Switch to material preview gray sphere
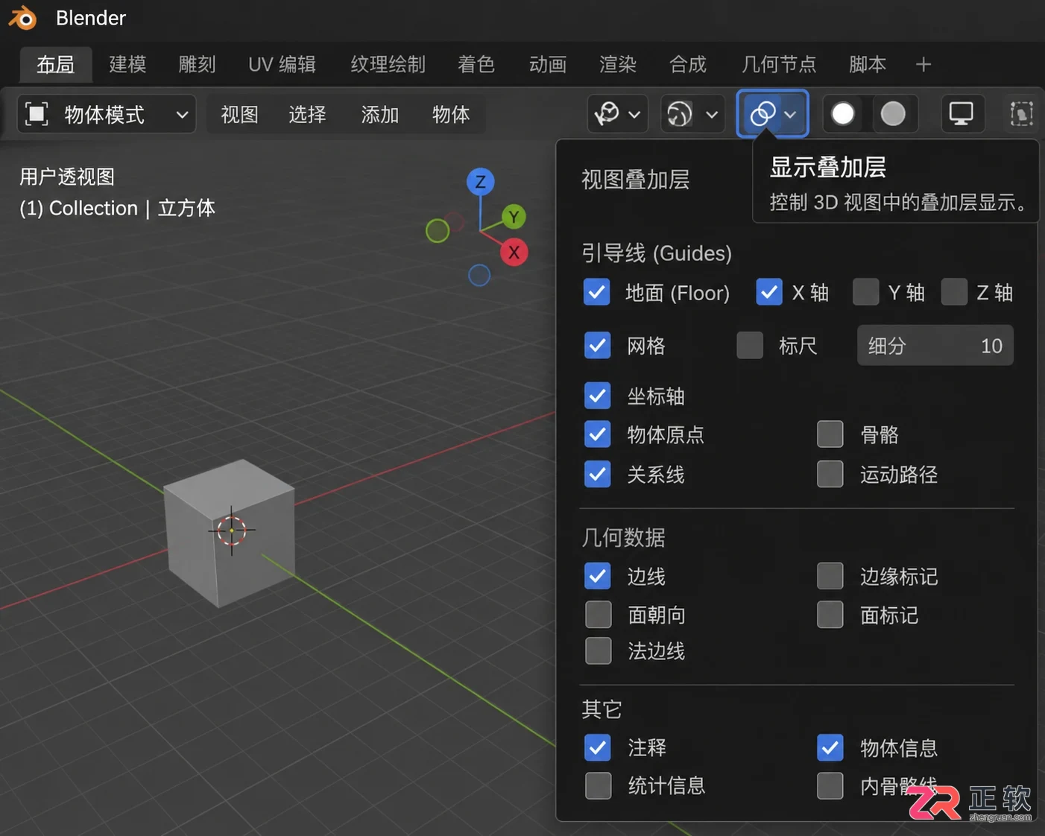Screen dimensions: 1045x836 893,114
